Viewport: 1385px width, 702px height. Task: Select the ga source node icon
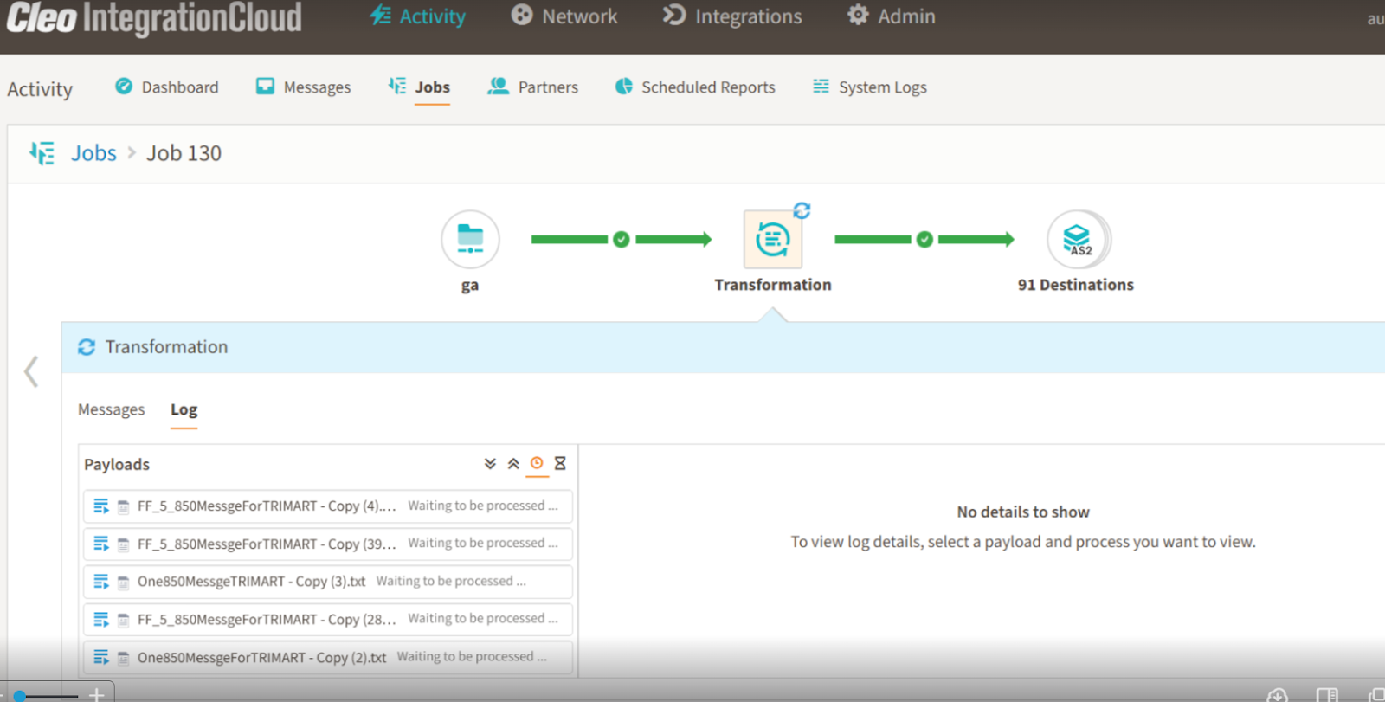[x=470, y=239]
